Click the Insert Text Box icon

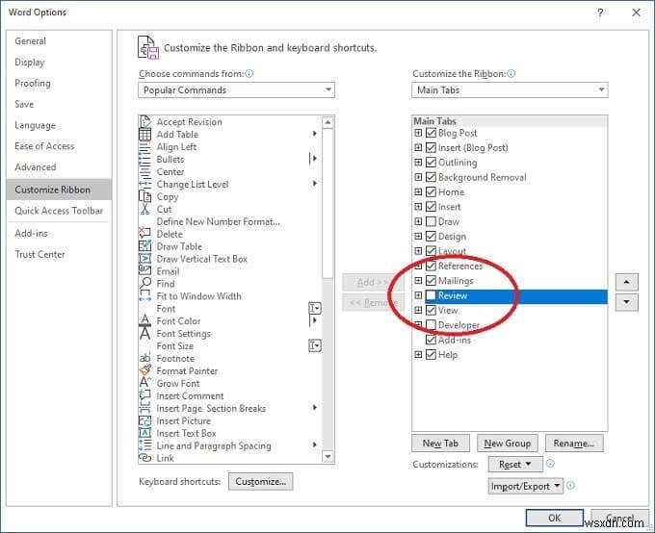click(x=144, y=433)
